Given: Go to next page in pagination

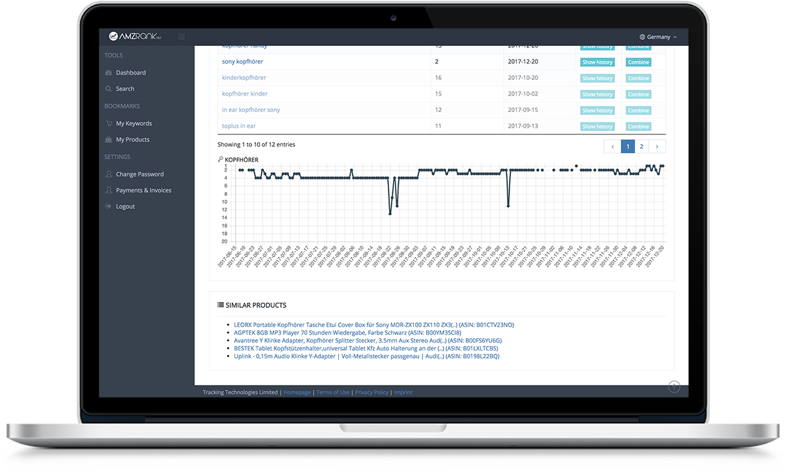Looking at the screenshot, I should coord(657,147).
